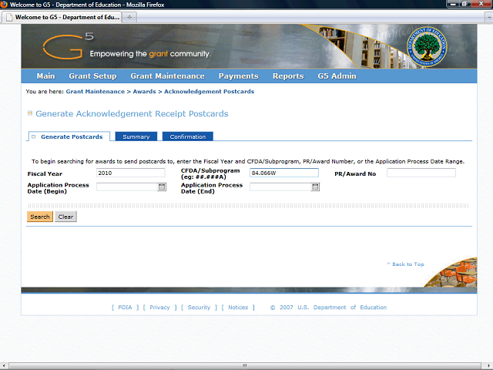
Task: Click the new tab plus button
Action: tap(129, 16)
